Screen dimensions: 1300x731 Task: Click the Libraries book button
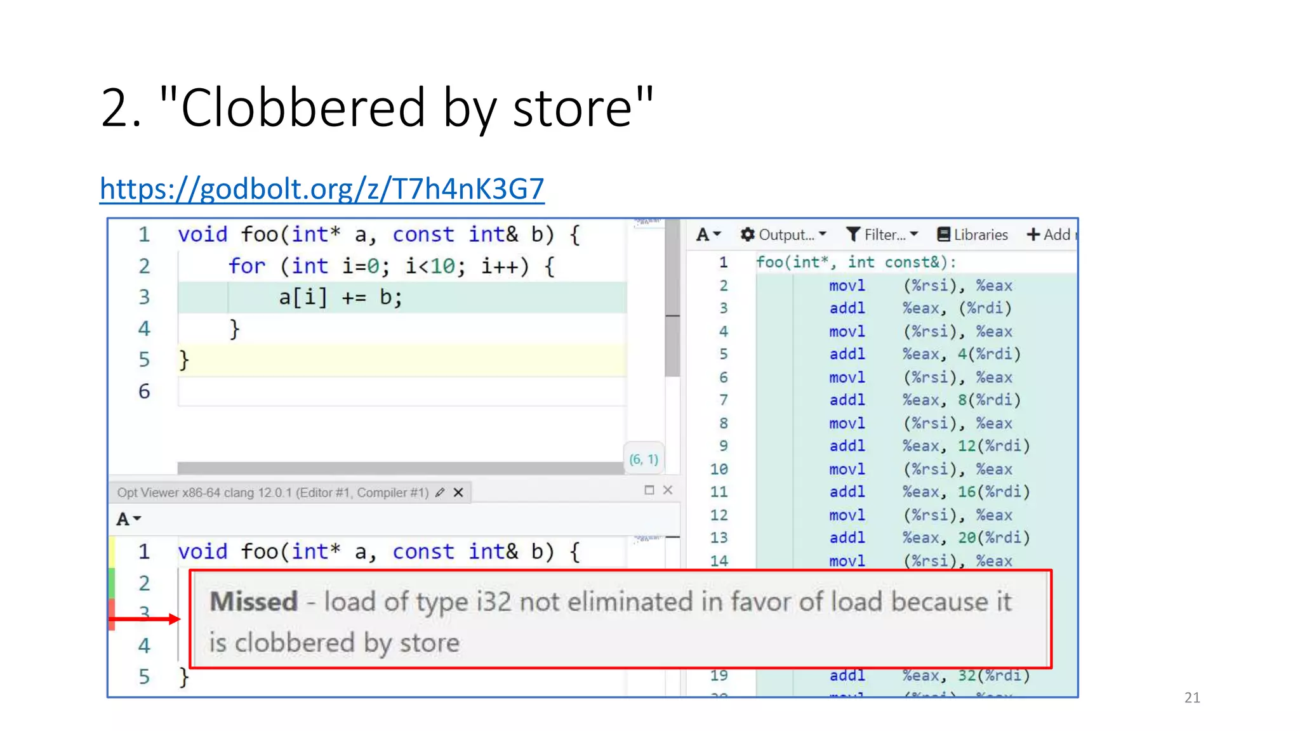(972, 235)
